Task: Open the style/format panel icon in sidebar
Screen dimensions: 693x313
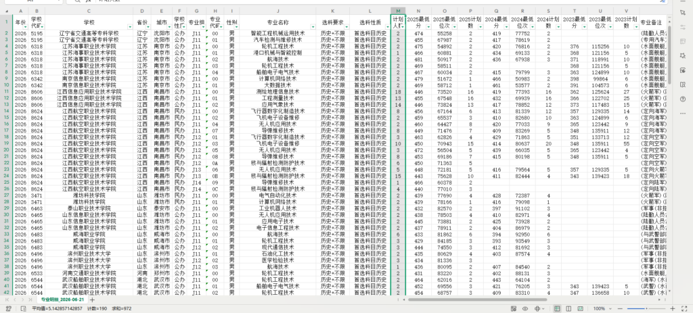Action: [683, 41]
